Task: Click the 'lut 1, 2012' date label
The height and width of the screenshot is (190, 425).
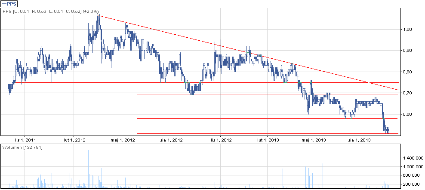Action: pos(74,140)
